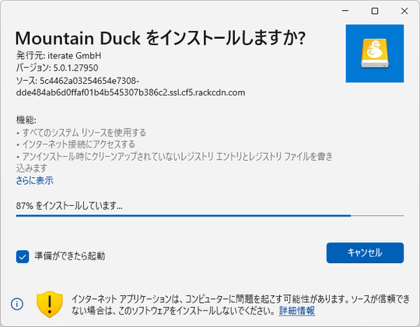The width and height of the screenshot is (420, 327).
Task: Click the 機能 capabilities heading
Action: point(26,120)
